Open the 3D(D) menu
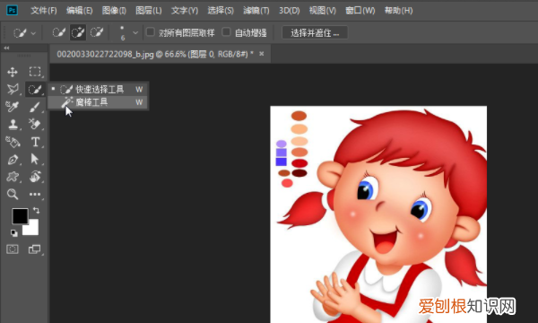The image size is (538, 323). click(290, 11)
